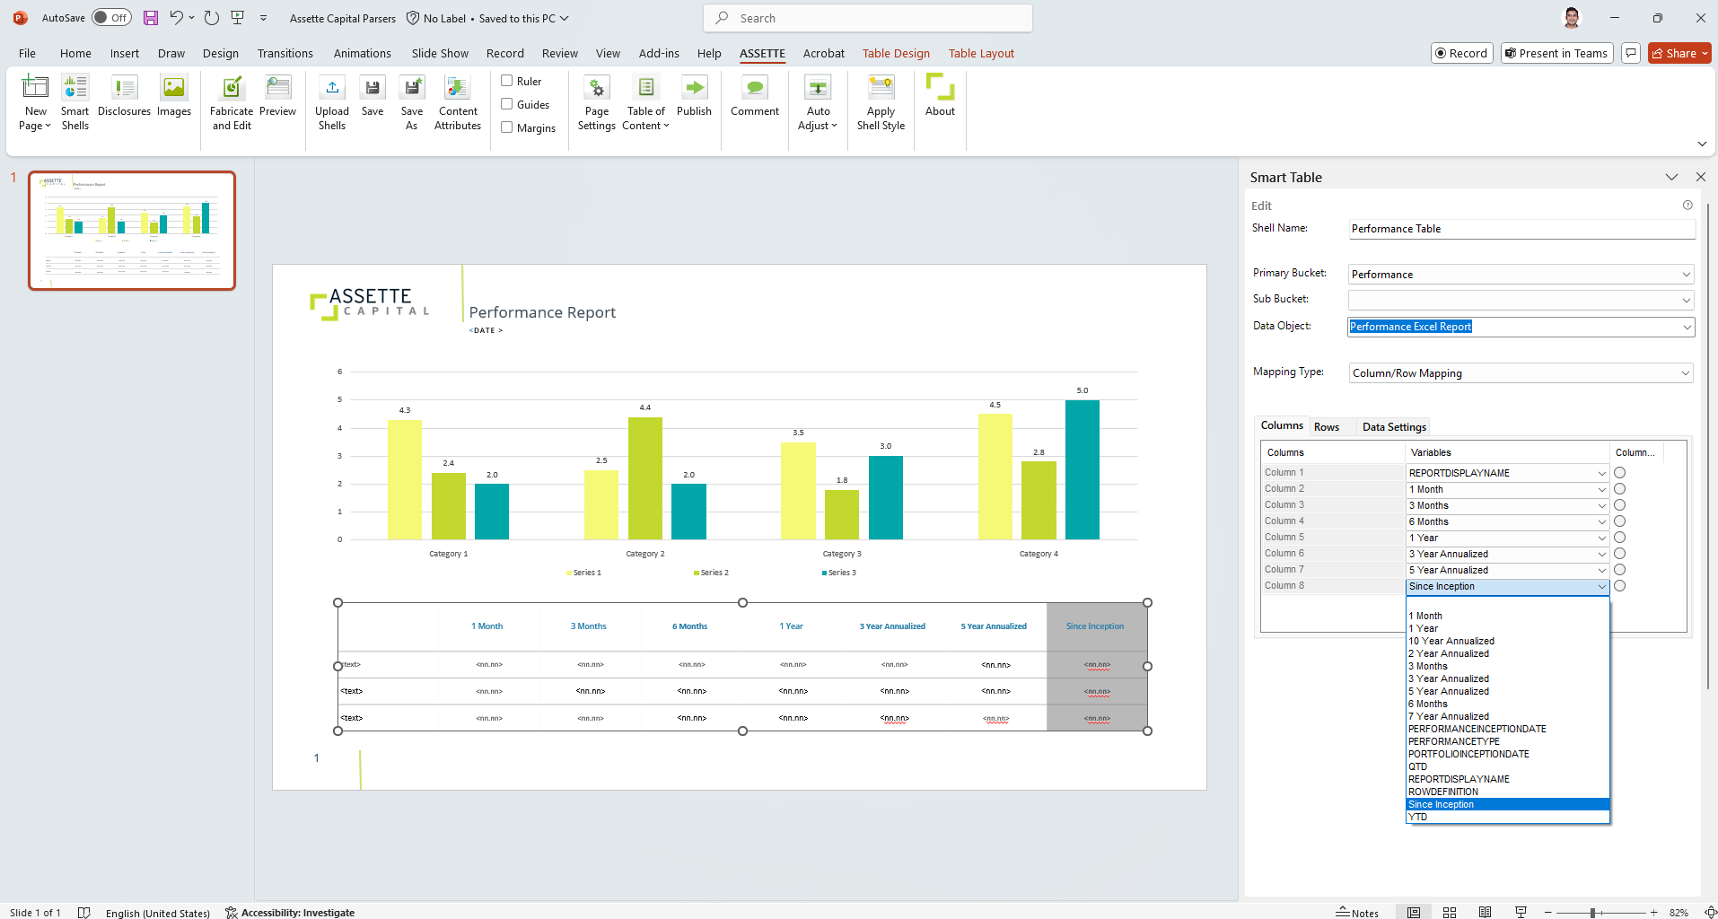This screenshot has height=919, width=1718.
Task: Switch to the Data Settings tab
Action: [1394, 427]
